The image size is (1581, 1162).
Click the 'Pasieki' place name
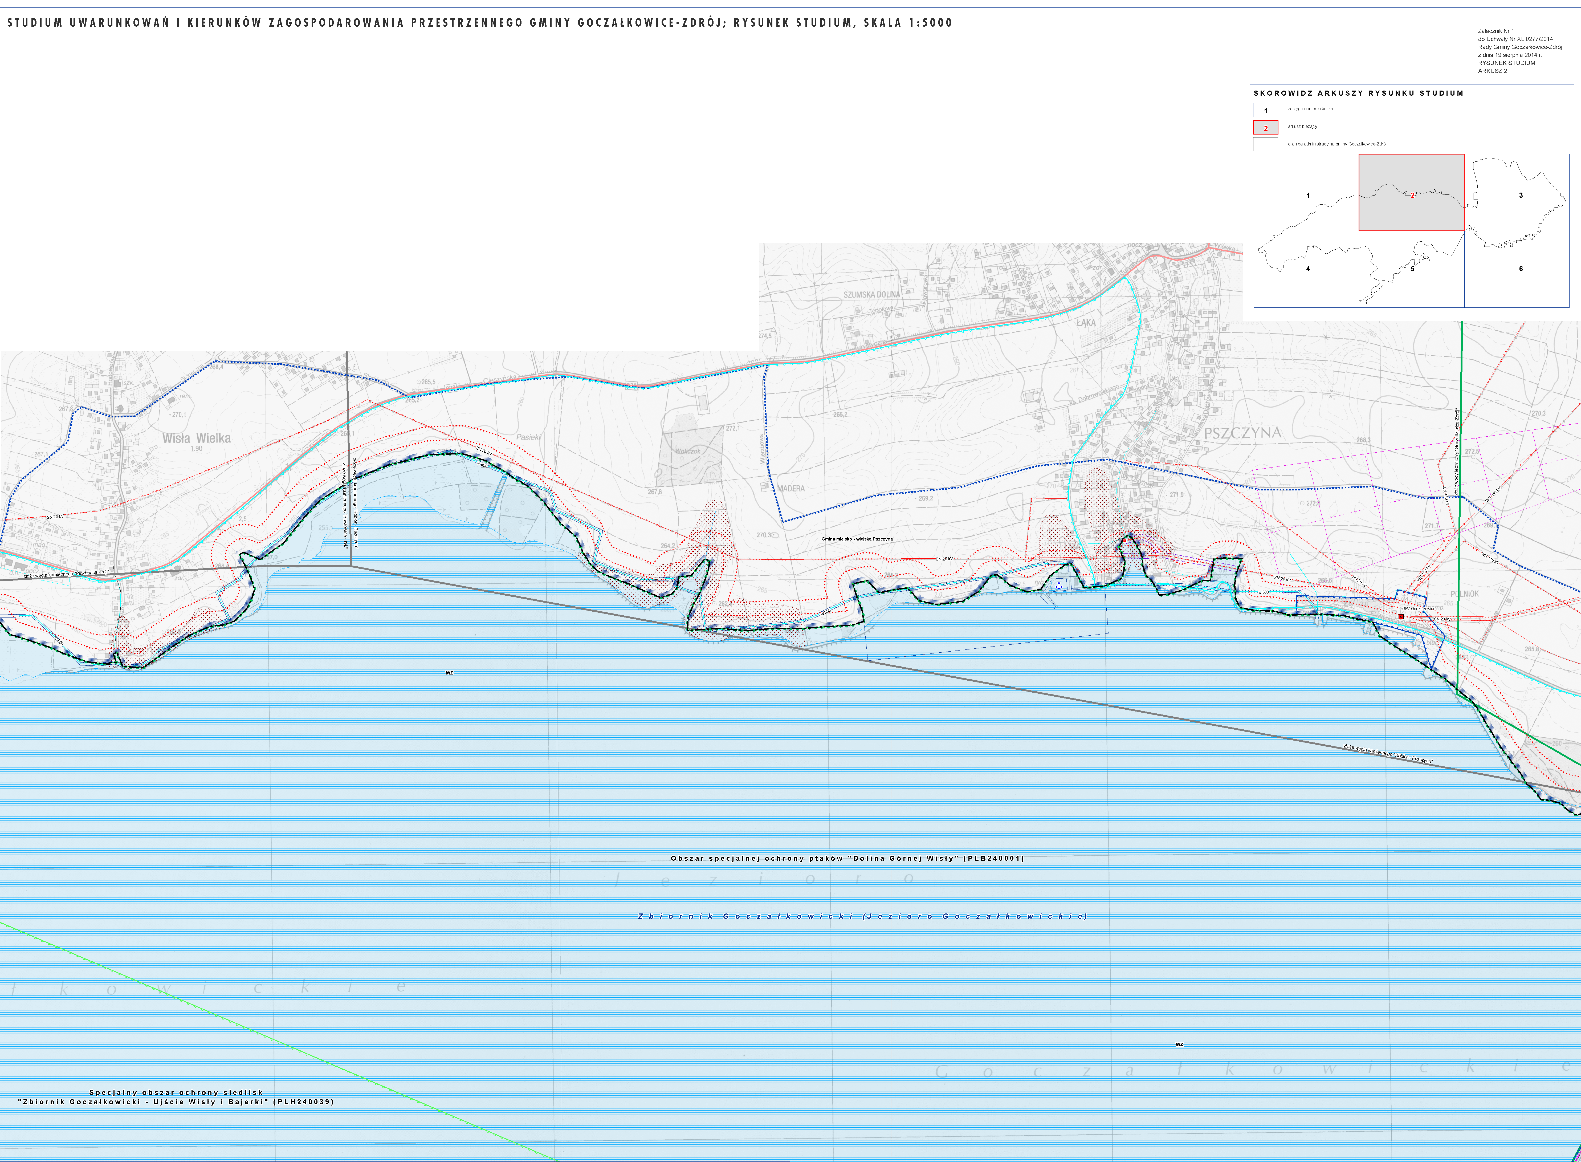(528, 437)
